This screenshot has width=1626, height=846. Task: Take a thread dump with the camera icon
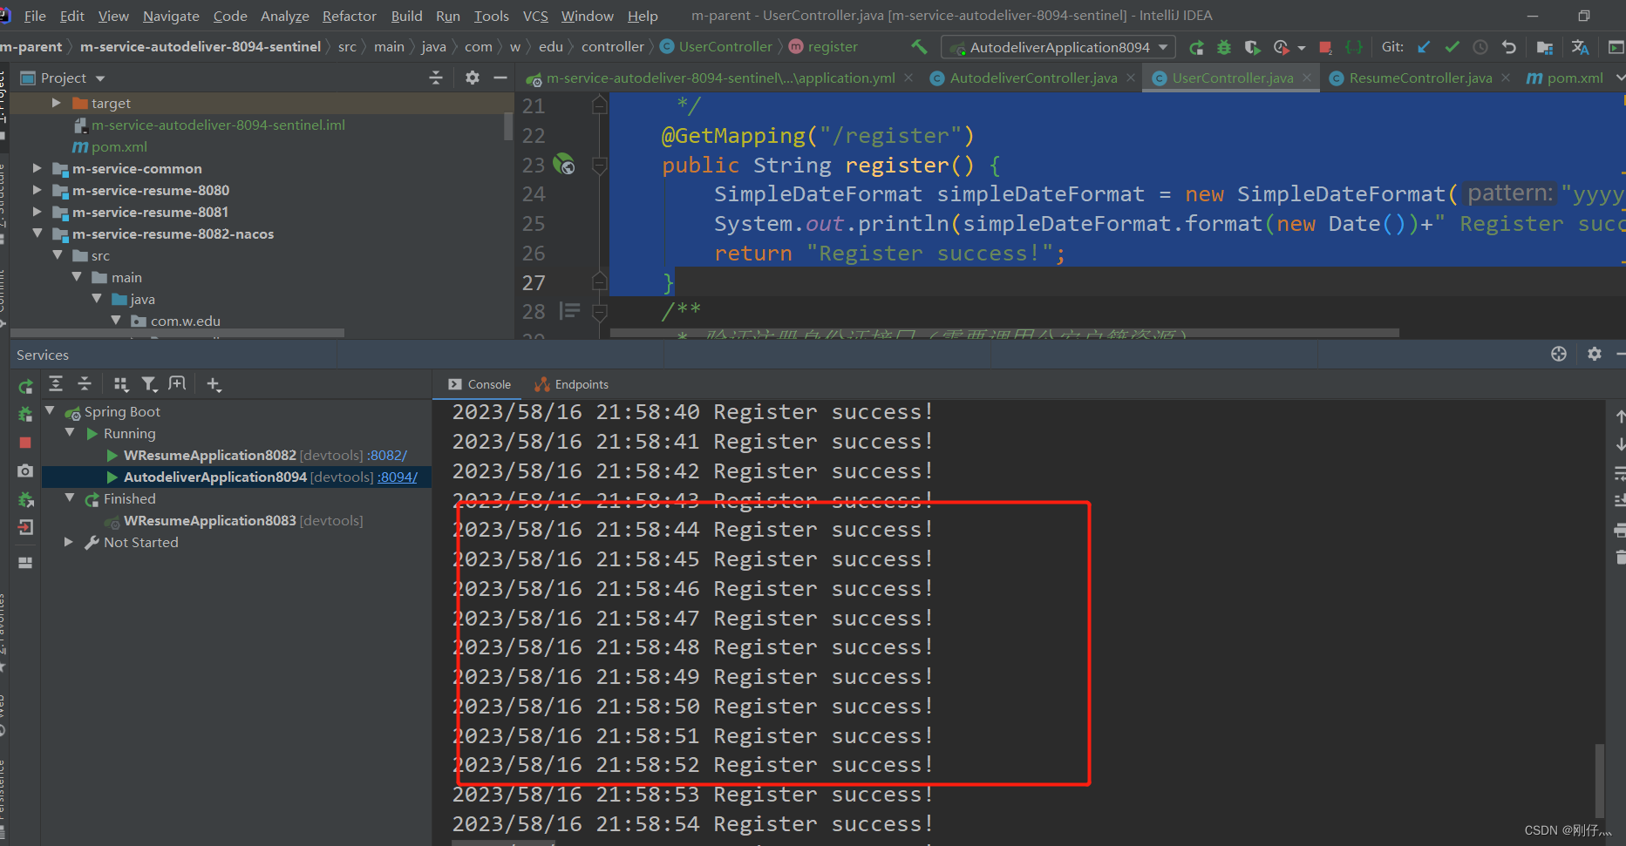coord(25,470)
